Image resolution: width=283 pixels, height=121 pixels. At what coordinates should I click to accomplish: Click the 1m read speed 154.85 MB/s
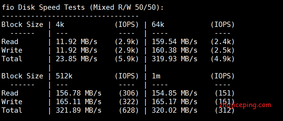point(175,93)
